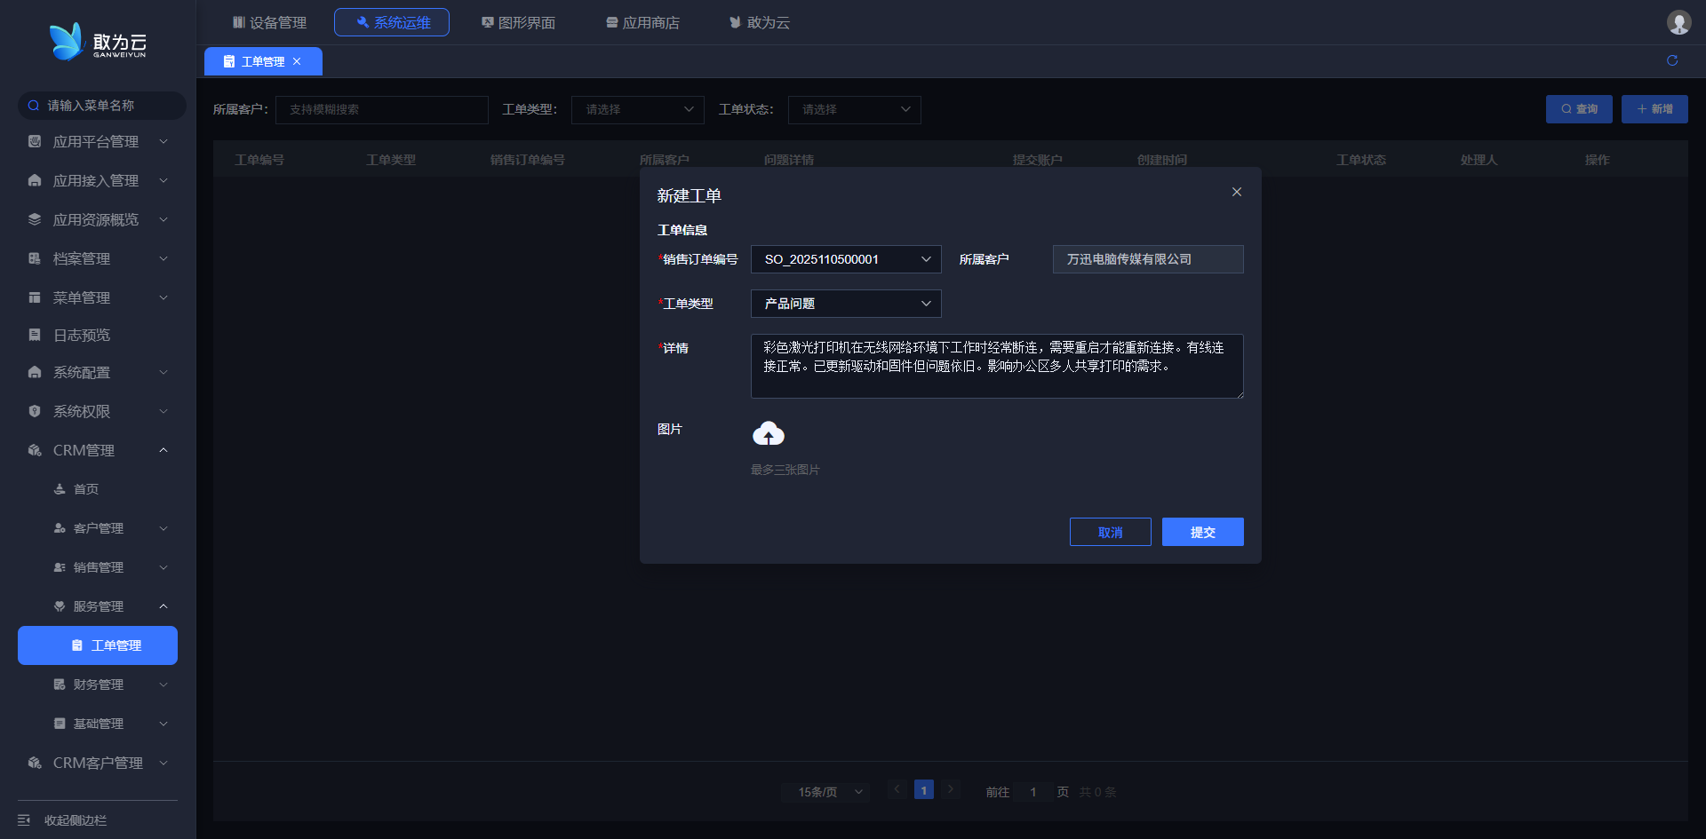Image resolution: width=1706 pixels, height=839 pixels.
Task: Click the user avatar icon
Action: click(x=1678, y=22)
